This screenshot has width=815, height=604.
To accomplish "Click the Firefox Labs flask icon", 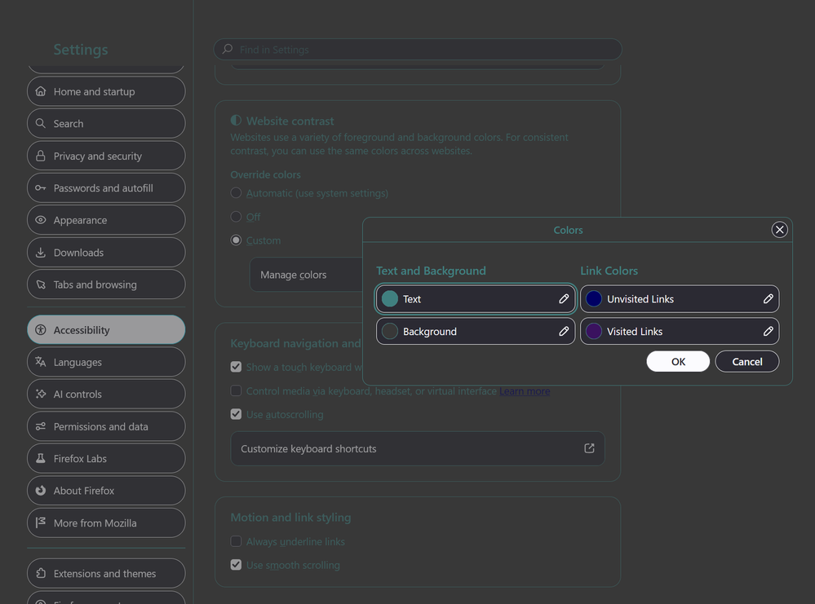I will pos(41,459).
